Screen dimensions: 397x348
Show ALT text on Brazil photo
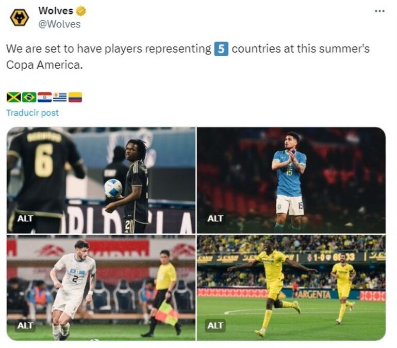click(x=215, y=218)
